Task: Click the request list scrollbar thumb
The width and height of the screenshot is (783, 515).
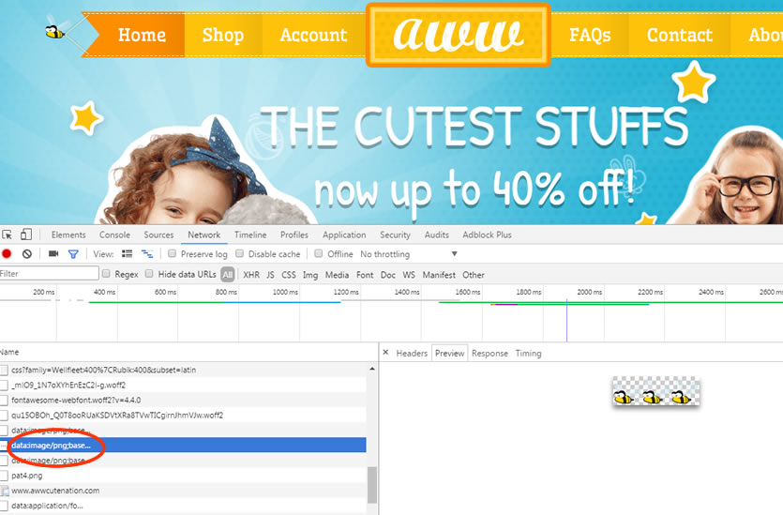Action: [372, 485]
